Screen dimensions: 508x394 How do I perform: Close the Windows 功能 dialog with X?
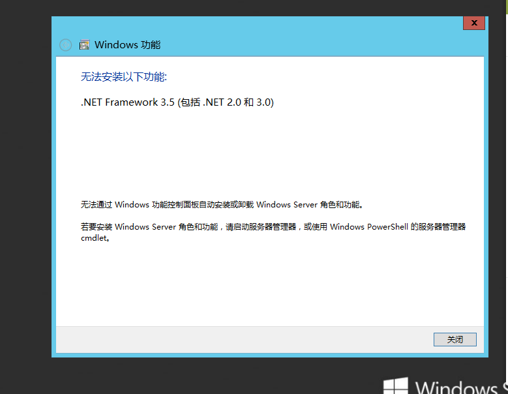pos(474,23)
